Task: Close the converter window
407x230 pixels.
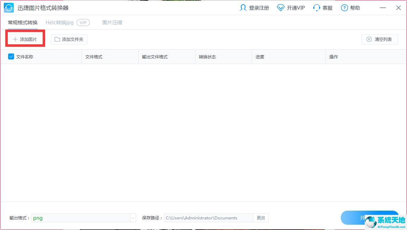Action: coord(399,8)
